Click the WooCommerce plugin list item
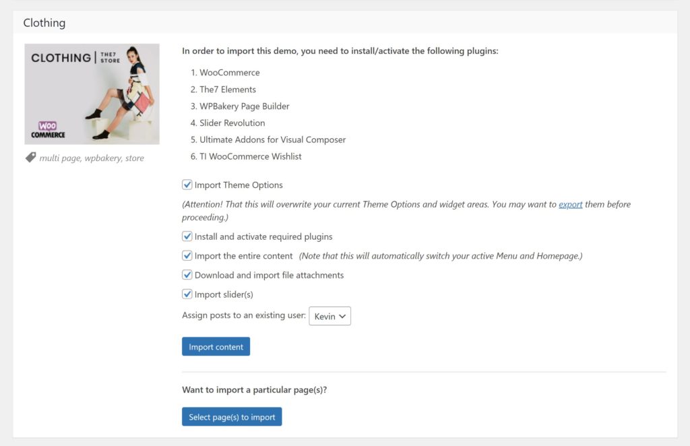690x446 pixels. [x=229, y=73]
